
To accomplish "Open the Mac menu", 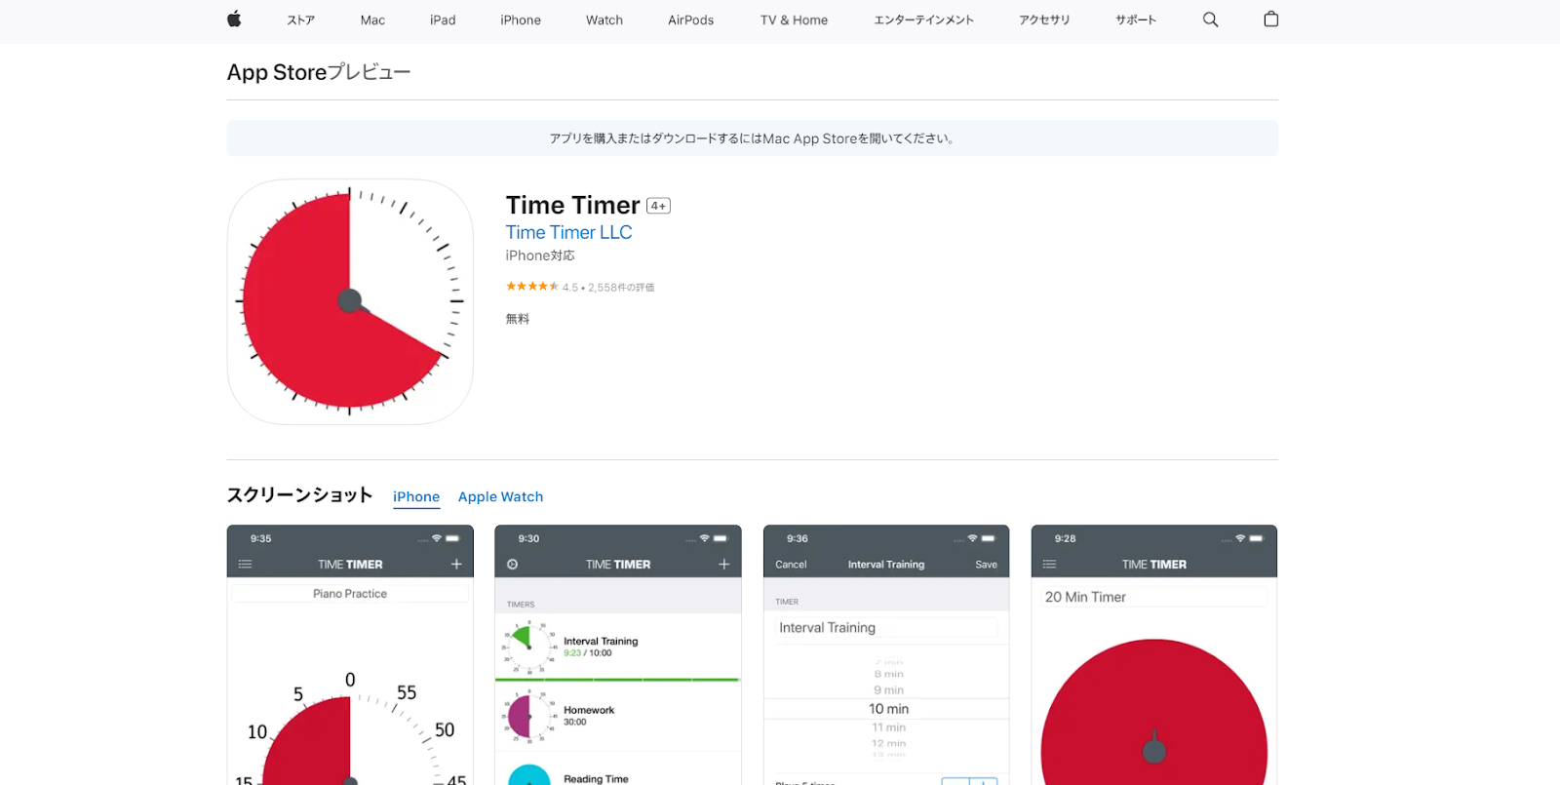I will pos(372,20).
